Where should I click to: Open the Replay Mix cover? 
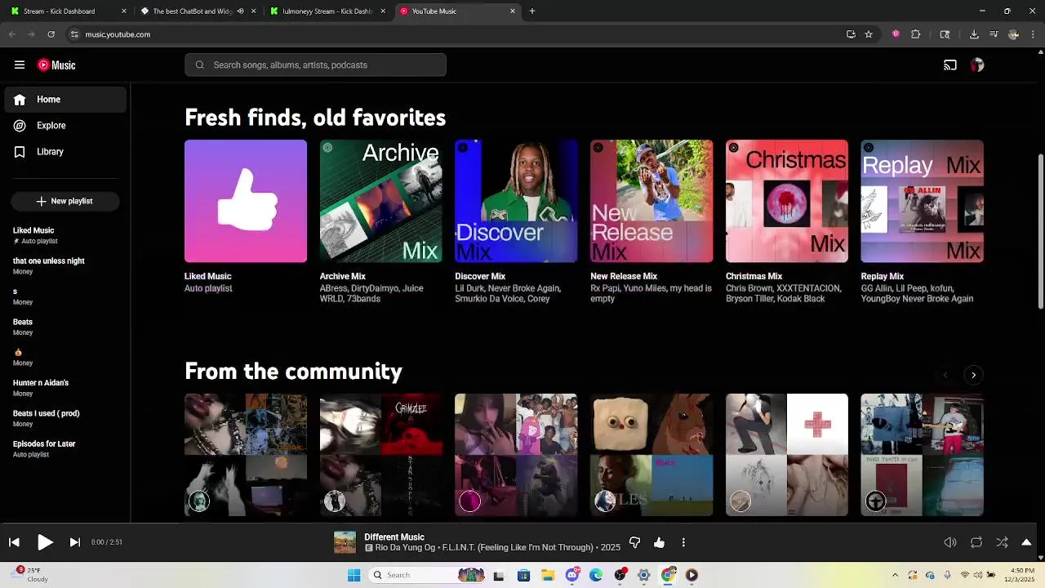pos(922,201)
